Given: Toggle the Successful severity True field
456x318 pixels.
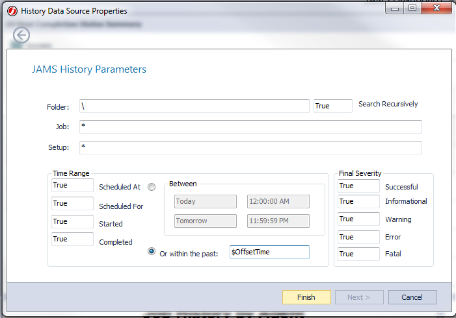Looking at the screenshot, I should tap(358, 186).
